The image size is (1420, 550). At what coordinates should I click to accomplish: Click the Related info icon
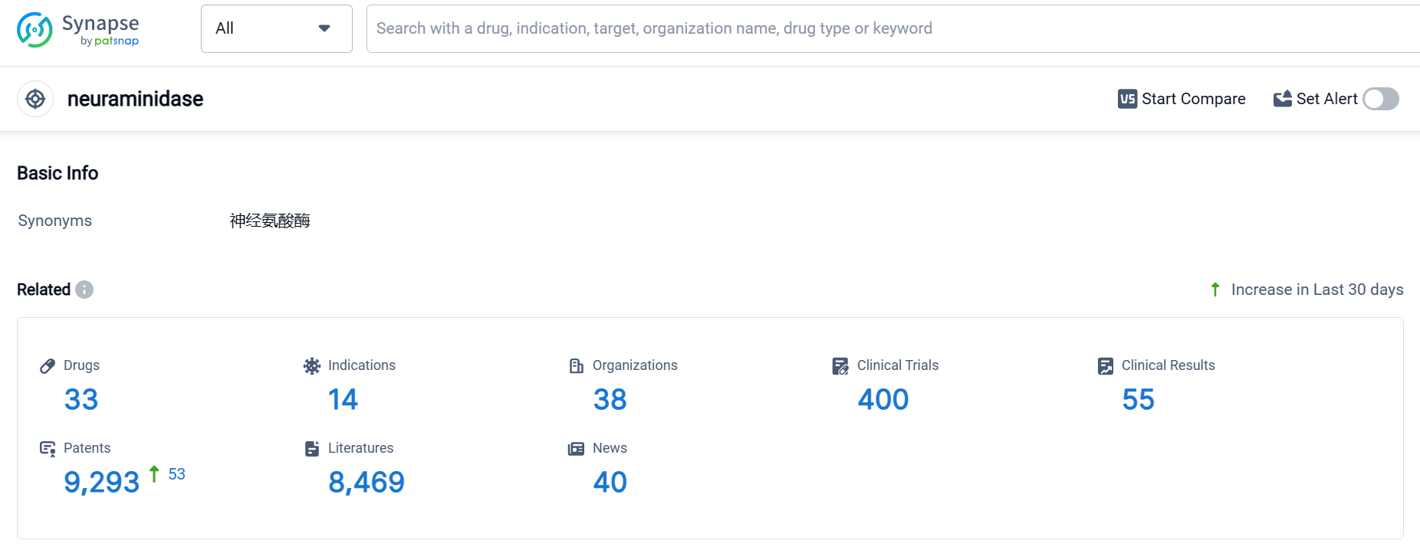[84, 290]
